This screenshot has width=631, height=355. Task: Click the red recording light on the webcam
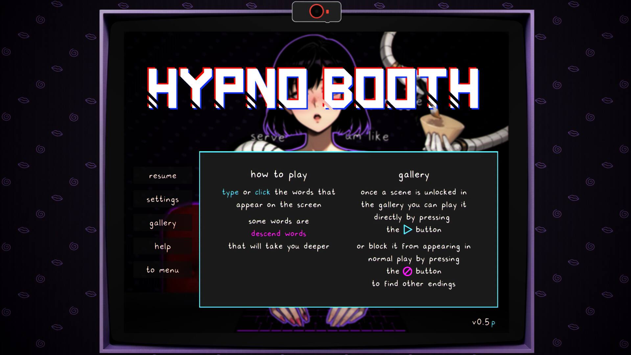(x=327, y=12)
